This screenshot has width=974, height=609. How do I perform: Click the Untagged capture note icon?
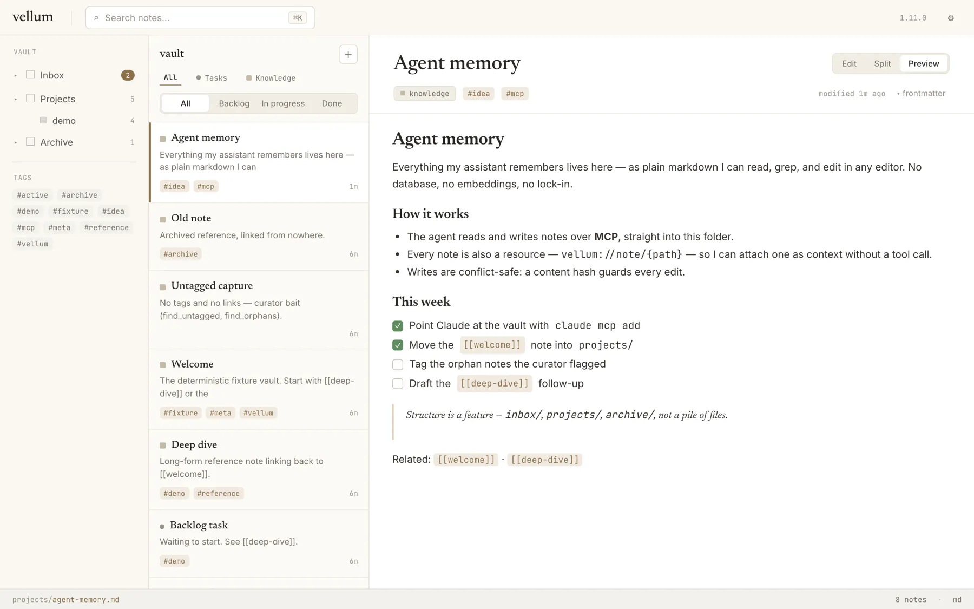coord(162,287)
